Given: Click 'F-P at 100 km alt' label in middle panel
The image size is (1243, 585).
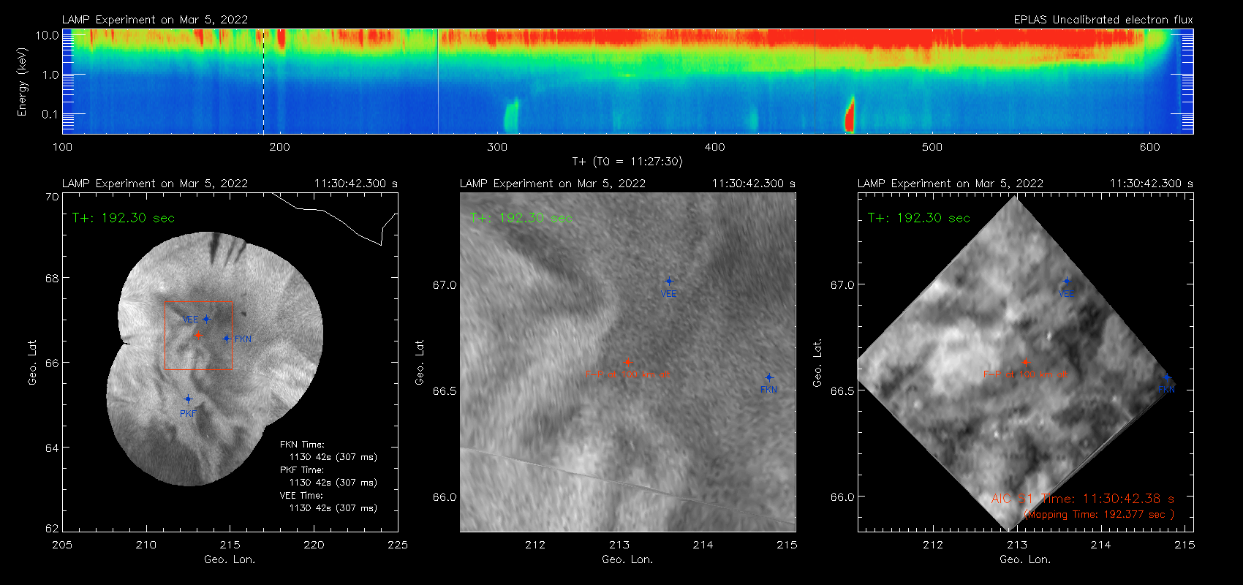Looking at the screenshot, I should [627, 374].
